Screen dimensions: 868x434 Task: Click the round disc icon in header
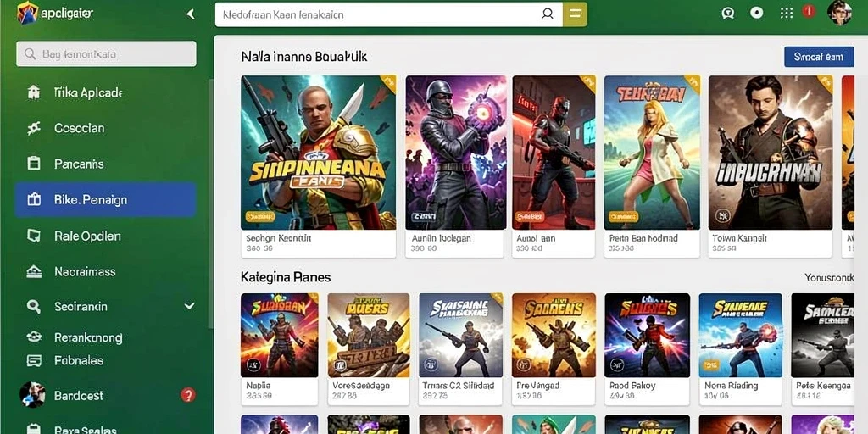756,13
